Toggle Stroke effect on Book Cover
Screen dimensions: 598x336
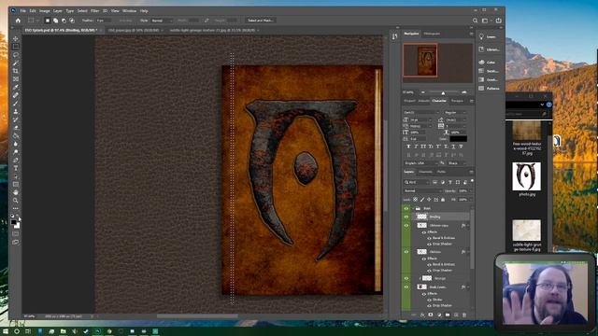coord(430,300)
